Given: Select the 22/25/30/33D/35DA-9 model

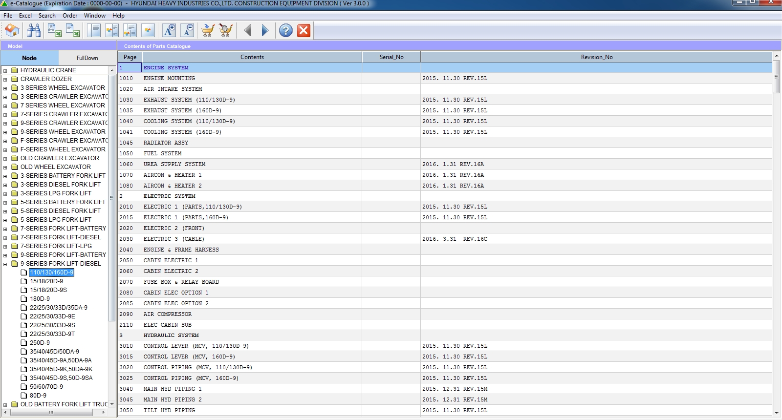Looking at the screenshot, I should tap(59, 308).
